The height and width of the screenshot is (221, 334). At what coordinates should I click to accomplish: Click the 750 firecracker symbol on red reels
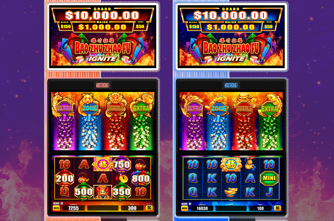pos(122,164)
